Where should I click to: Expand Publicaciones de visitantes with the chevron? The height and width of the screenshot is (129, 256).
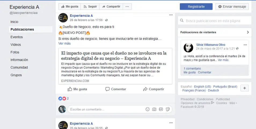[248, 32]
